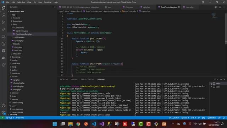Click the feedback icon in status bar
Screen dimensions: 227x128
[220, 118]
